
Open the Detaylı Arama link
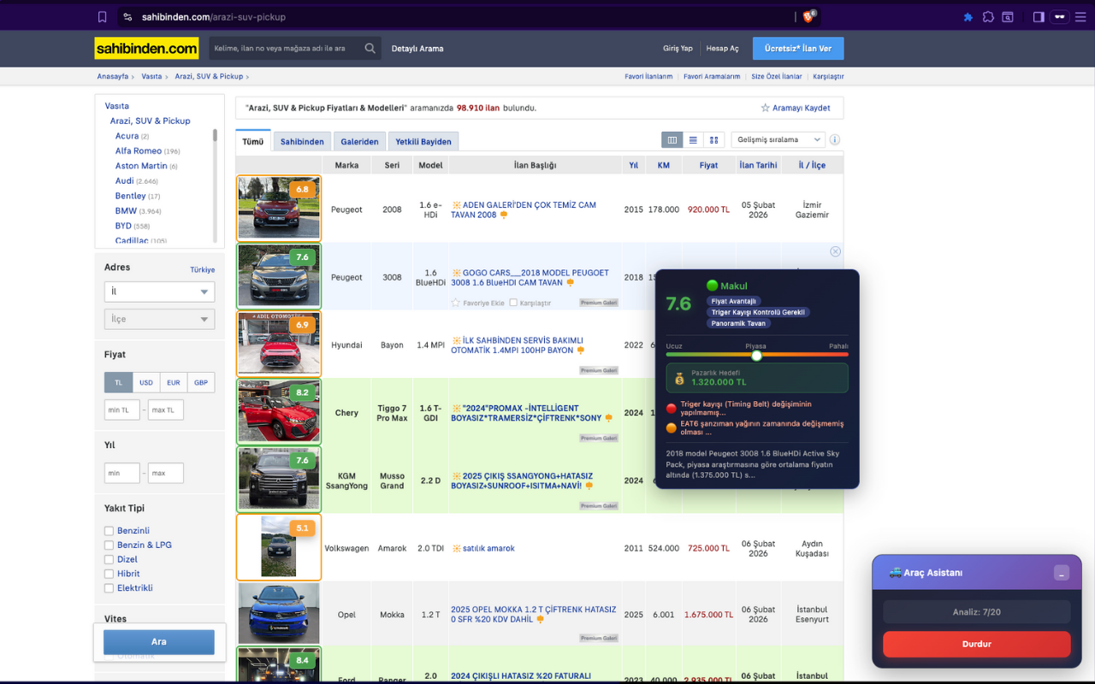pos(417,49)
